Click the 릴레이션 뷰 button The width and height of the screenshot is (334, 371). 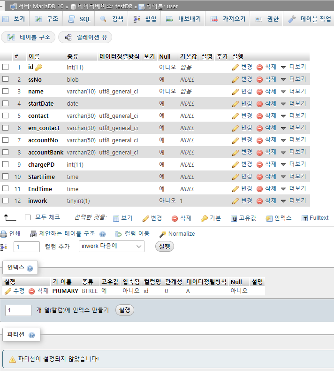tap(85, 38)
